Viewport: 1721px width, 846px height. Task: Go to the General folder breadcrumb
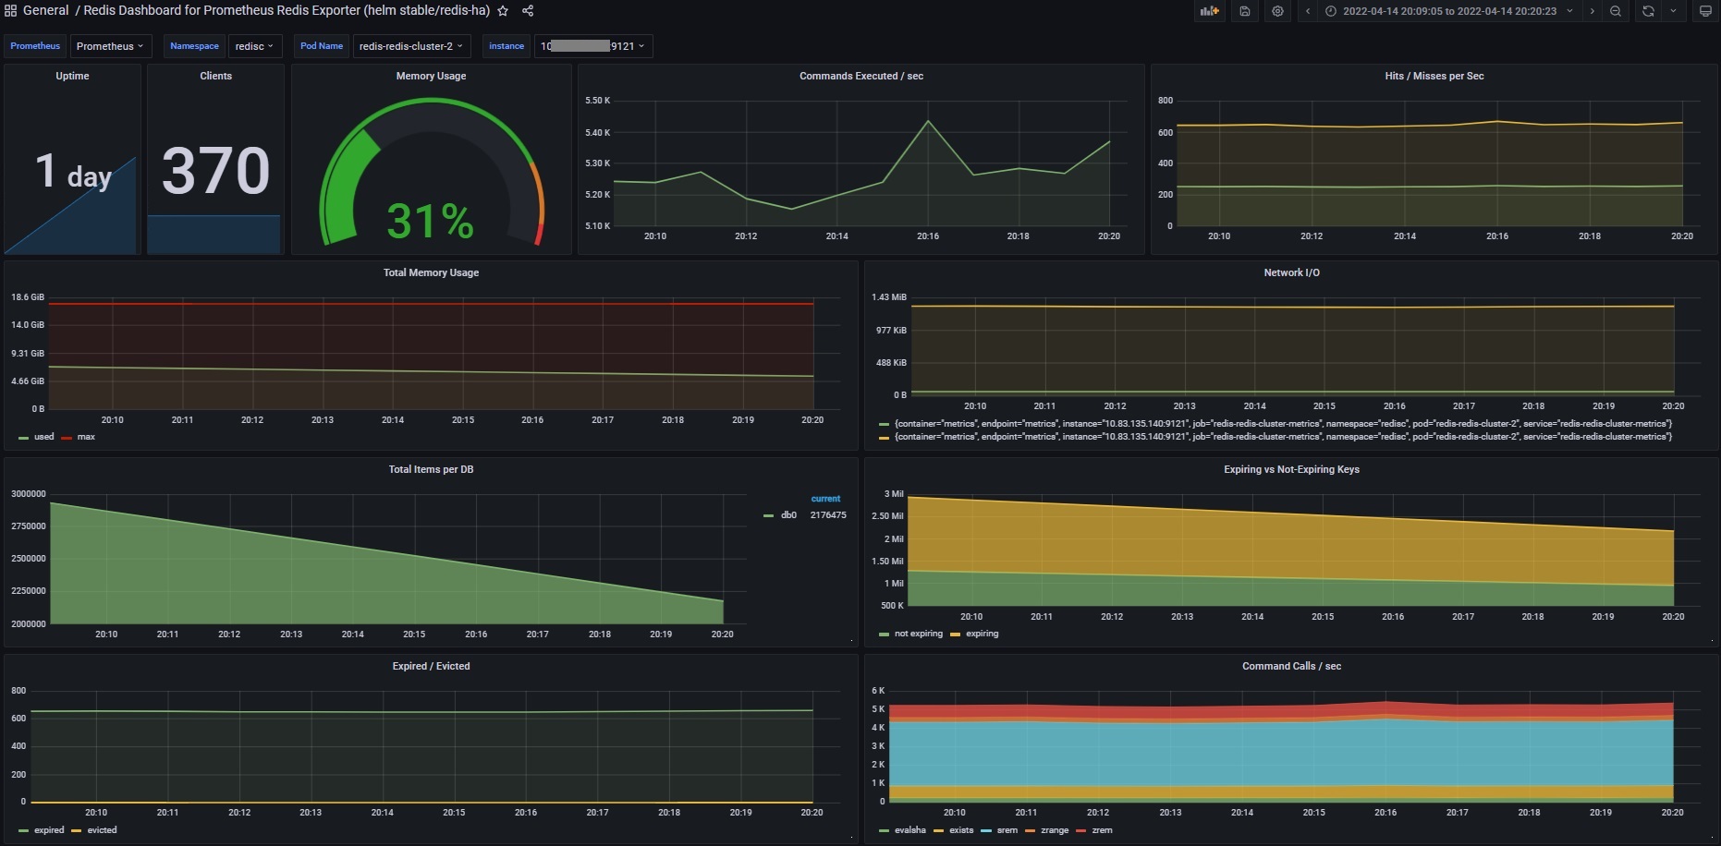pyautogui.click(x=45, y=10)
